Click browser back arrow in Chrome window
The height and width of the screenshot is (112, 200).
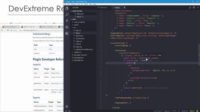coord(2,30)
